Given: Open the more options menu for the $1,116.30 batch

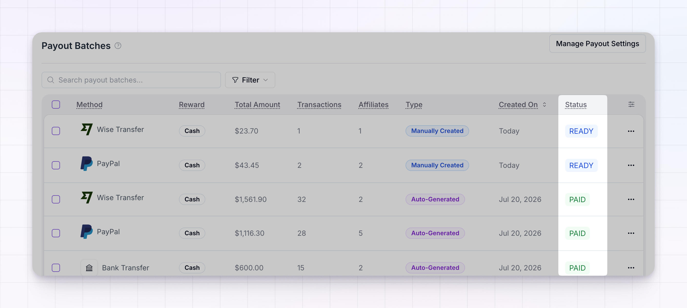Looking at the screenshot, I should coord(631,233).
